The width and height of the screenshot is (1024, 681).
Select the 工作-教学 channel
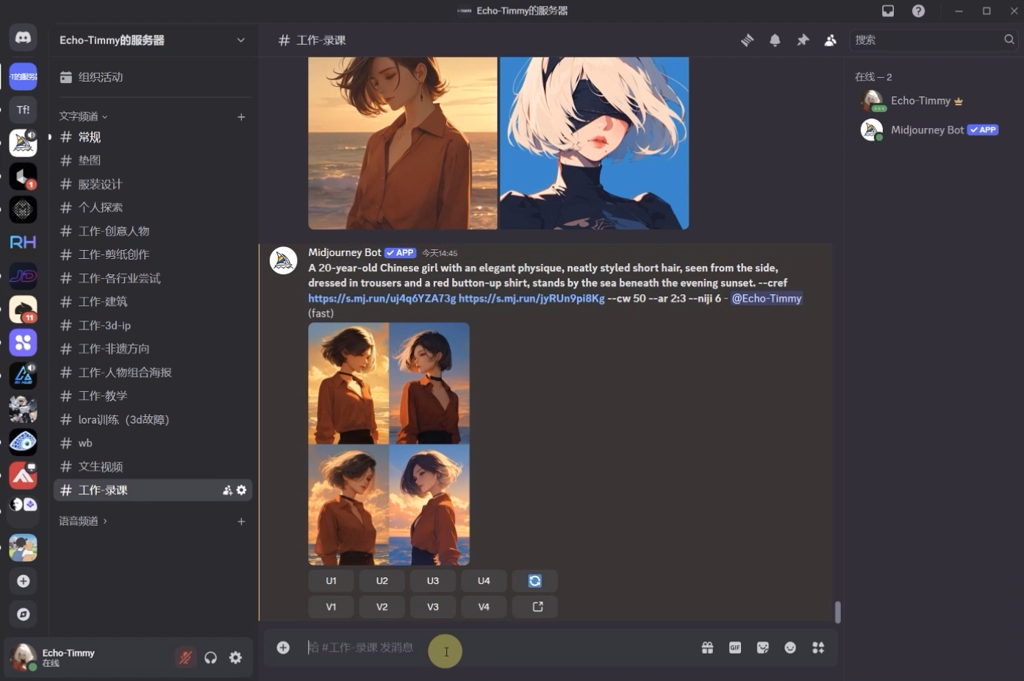coord(153,396)
